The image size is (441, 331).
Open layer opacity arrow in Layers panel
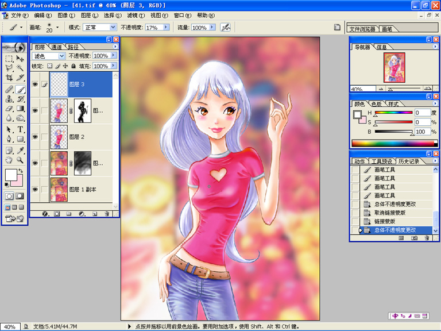[x=114, y=55]
